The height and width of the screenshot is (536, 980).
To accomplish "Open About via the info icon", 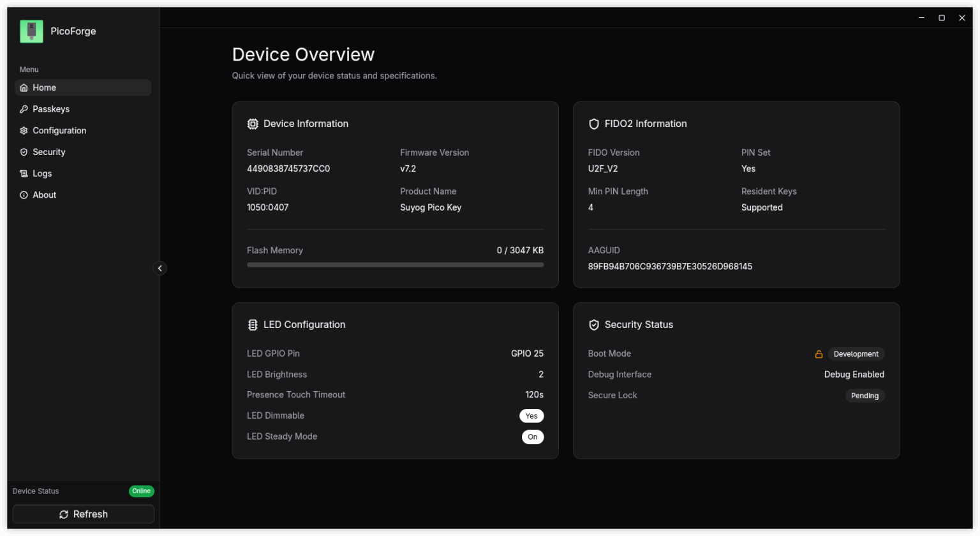I will tap(24, 195).
